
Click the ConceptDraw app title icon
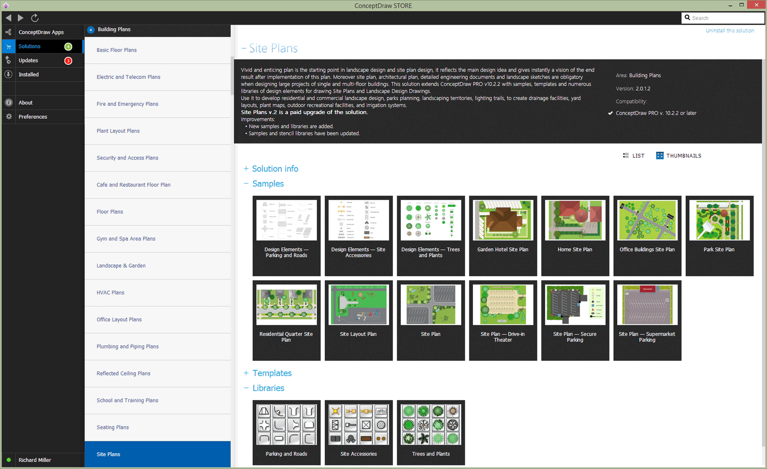6,6
